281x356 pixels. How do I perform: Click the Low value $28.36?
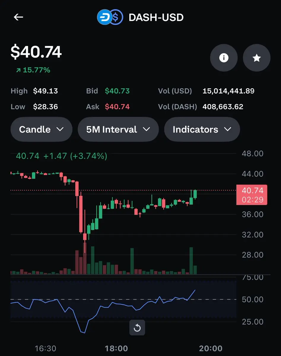[x=45, y=107]
